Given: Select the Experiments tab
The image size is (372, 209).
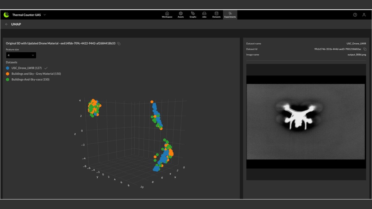Looking at the screenshot, I should point(230,15).
